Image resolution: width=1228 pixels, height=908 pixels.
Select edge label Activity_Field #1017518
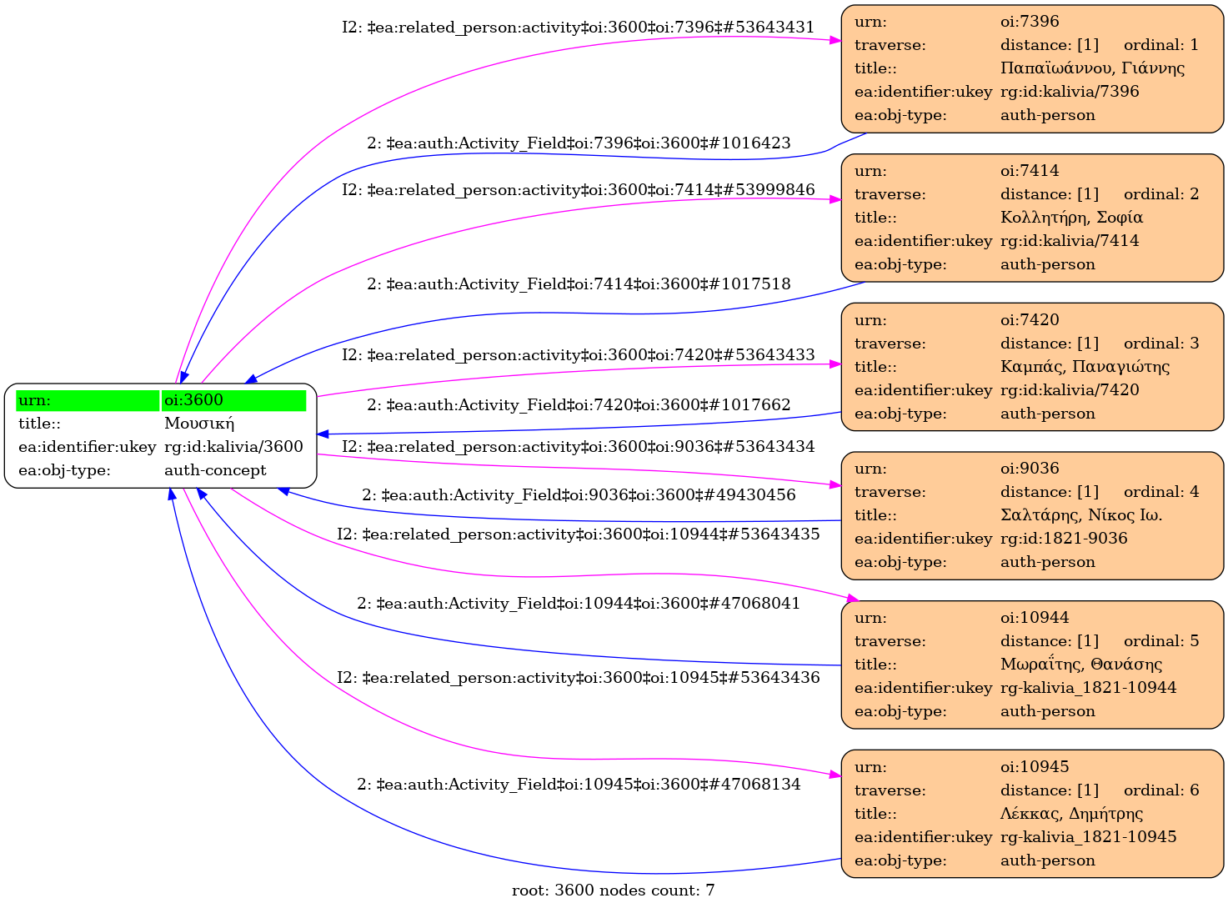click(579, 284)
